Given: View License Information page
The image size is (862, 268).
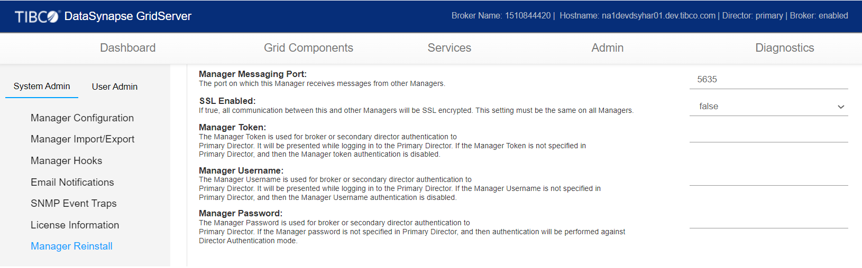Looking at the screenshot, I should [x=75, y=225].
